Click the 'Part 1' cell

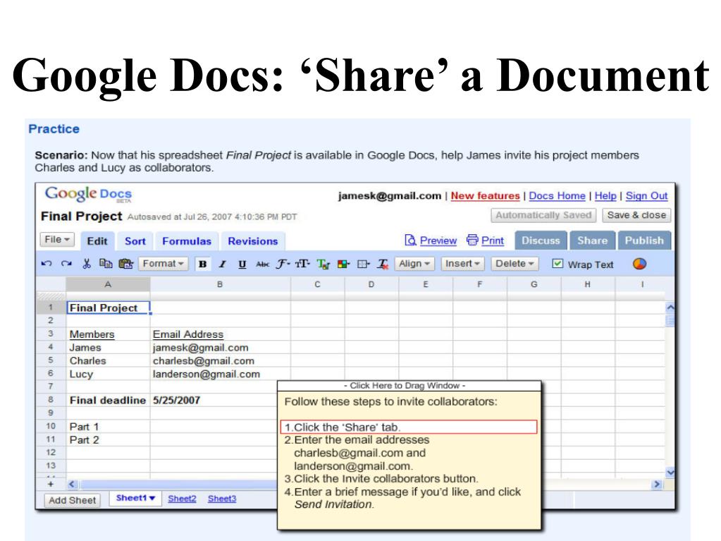pyautogui.click(x=108, y=427)
